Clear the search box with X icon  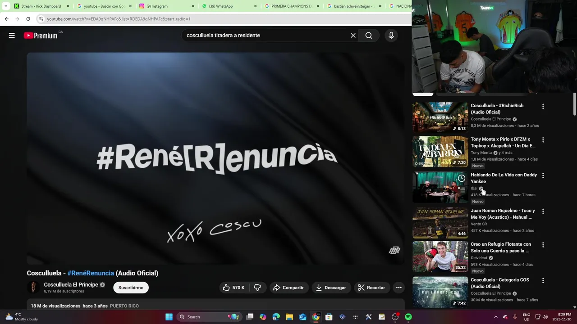click(x=353, y=36)
